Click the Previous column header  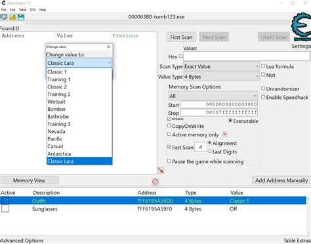pos(125,35)
